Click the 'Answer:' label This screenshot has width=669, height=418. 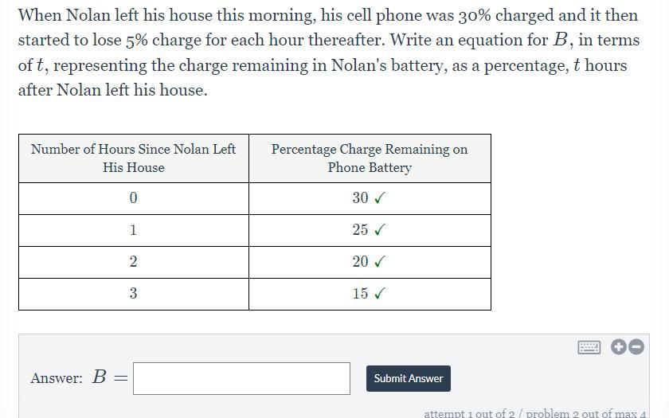(x=57, y=378)
